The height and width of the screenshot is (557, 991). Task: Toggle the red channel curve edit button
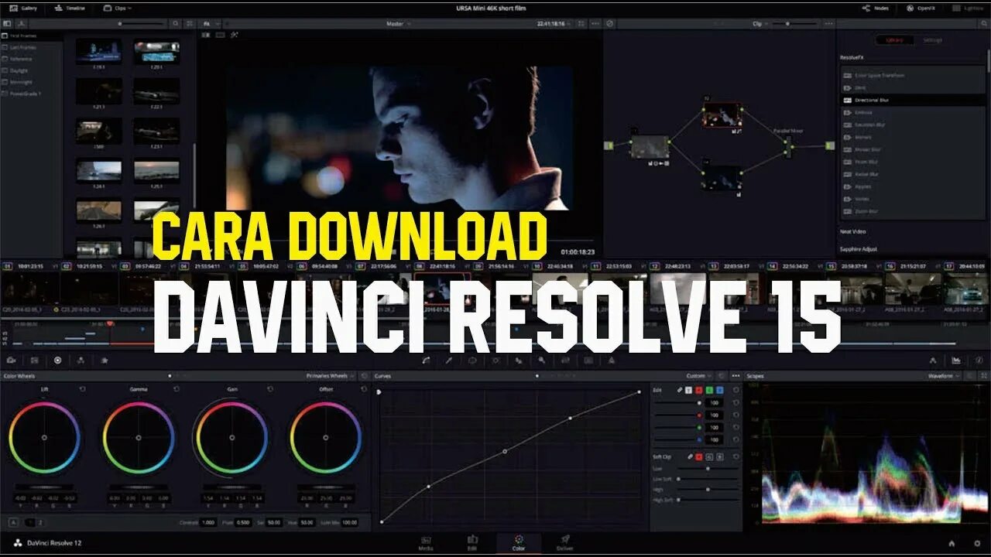pyautogui.click(x=698, y=390)
